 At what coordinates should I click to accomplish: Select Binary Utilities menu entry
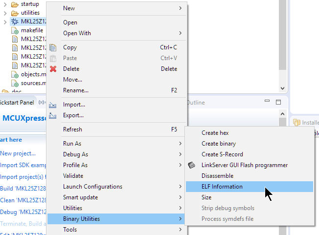pyautogui.click(x=116, y=219)
